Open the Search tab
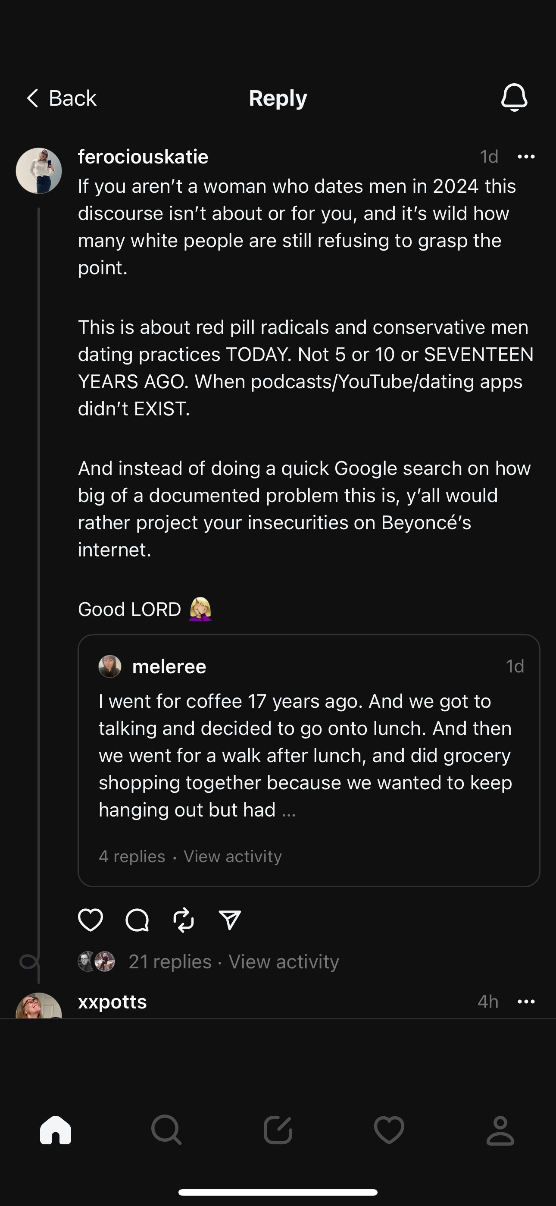This screenshot has width=556, height=1206. tap(166, 1130)
